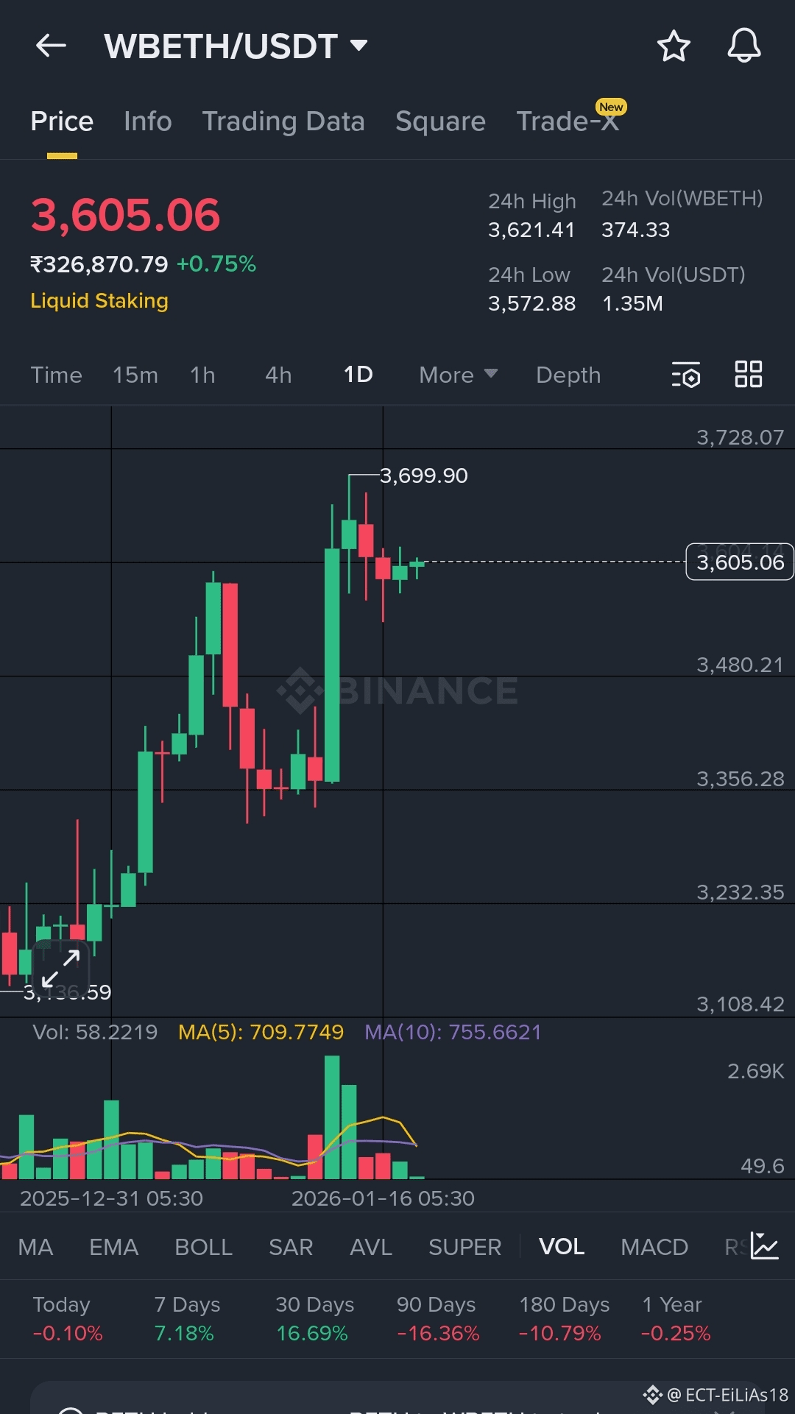This screenshot has width=795, height=1414.
Task: Toggle the BOLL indicator
Action: [x=203, y=1247]
